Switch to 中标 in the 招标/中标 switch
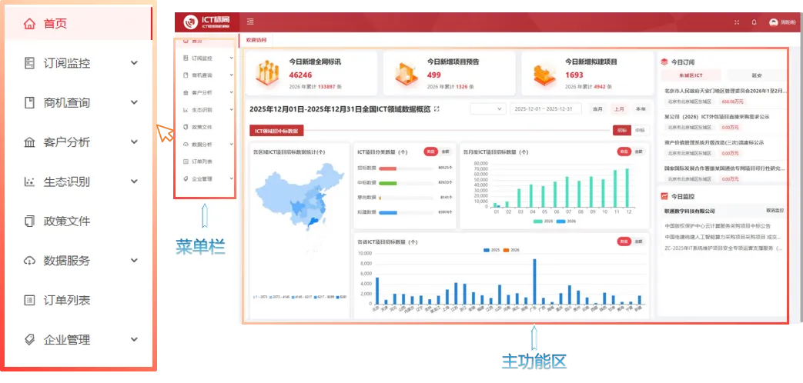The image size is (803, 383). 640,131
